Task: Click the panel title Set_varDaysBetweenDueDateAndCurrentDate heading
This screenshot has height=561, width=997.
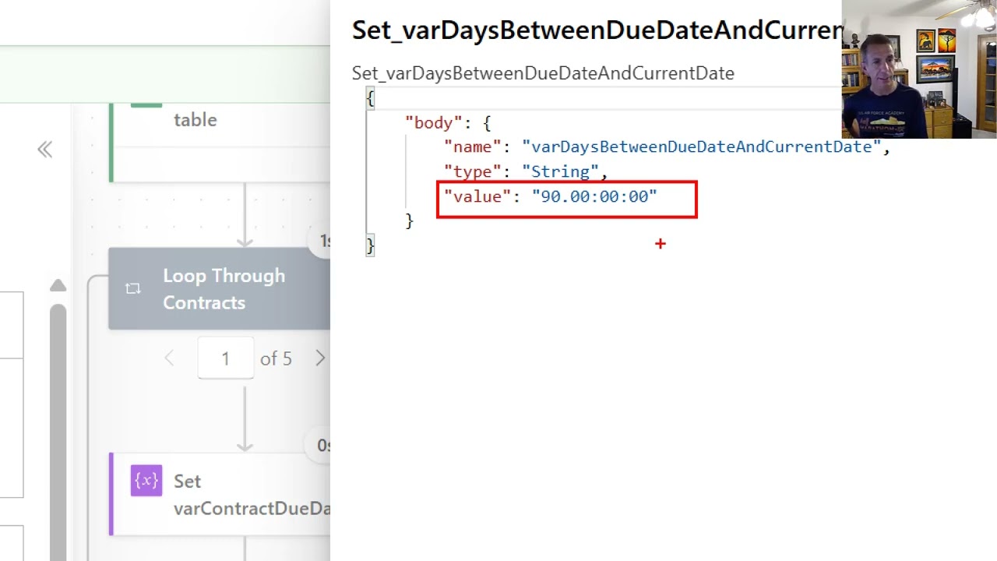Action: (x=597, y=30)
